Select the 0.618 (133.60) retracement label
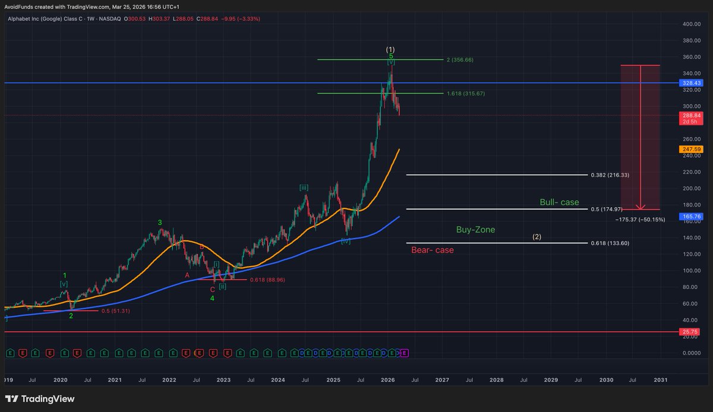The height and width of the screenshot is (412, 713). pos(610,243)
